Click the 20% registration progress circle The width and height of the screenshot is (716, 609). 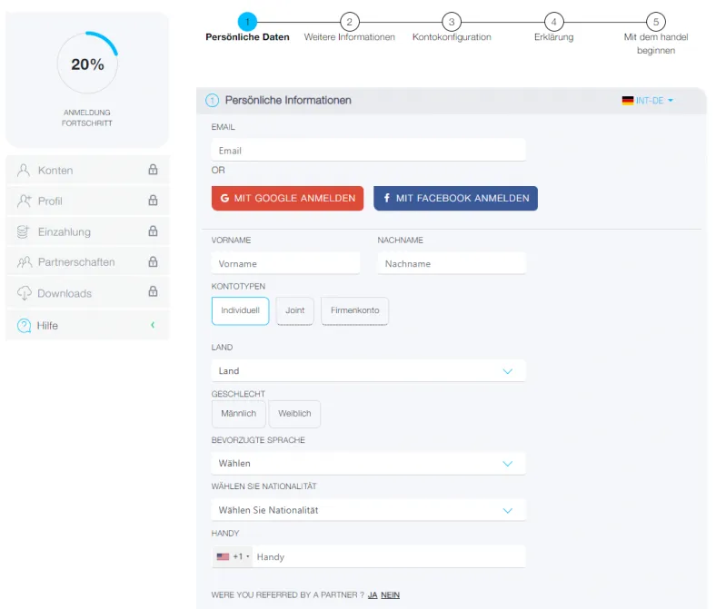(x=87, y=64)
